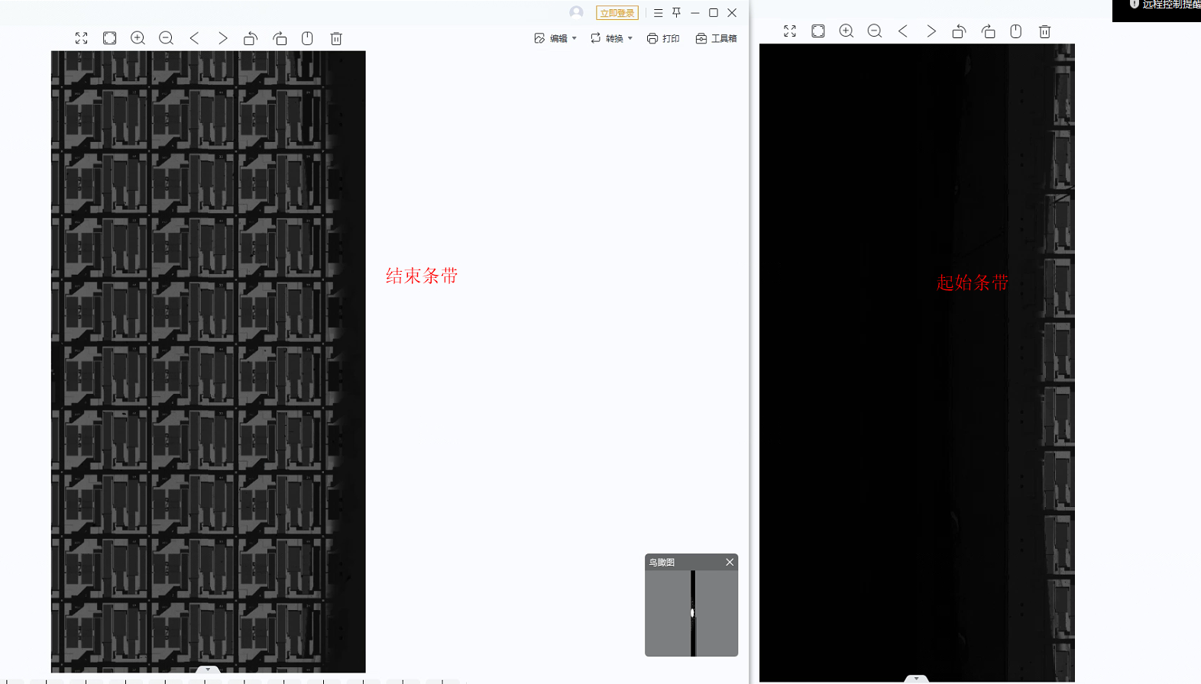1201x684 pixels.
Task: Zoom in on the left viewer image
Action: pos(138,38)
